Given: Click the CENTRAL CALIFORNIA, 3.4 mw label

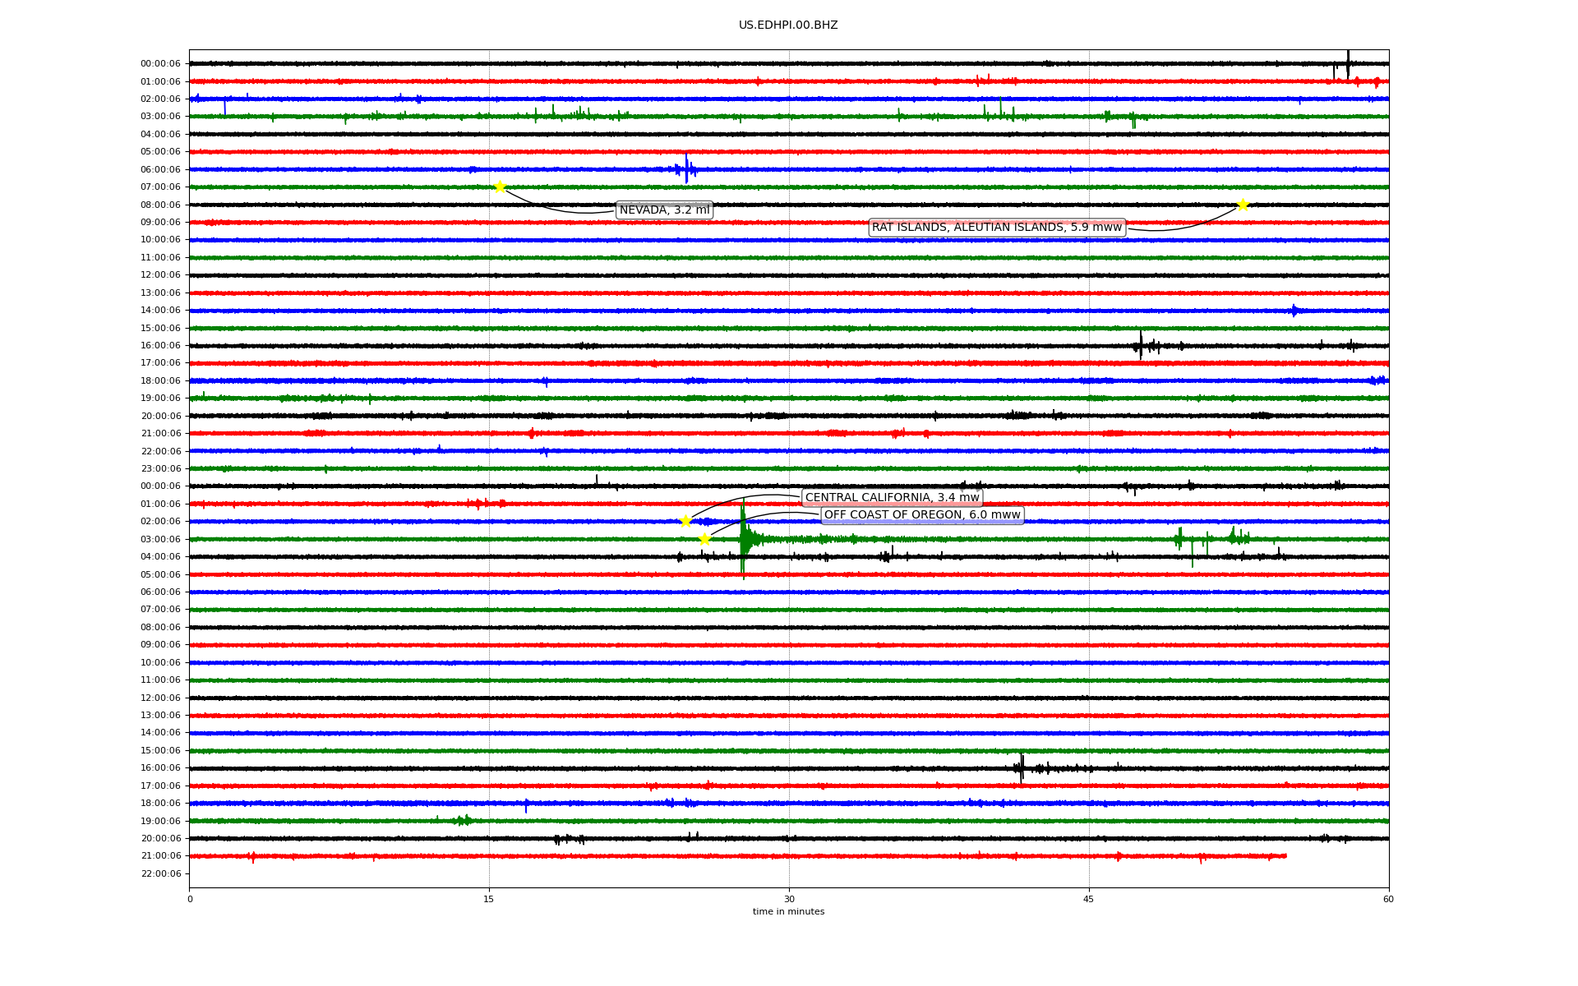Looking at the screenshot, I should click(892, 498).
